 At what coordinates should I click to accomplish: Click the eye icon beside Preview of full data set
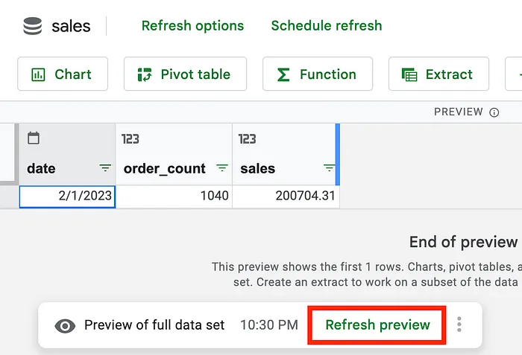click(65, 326)
